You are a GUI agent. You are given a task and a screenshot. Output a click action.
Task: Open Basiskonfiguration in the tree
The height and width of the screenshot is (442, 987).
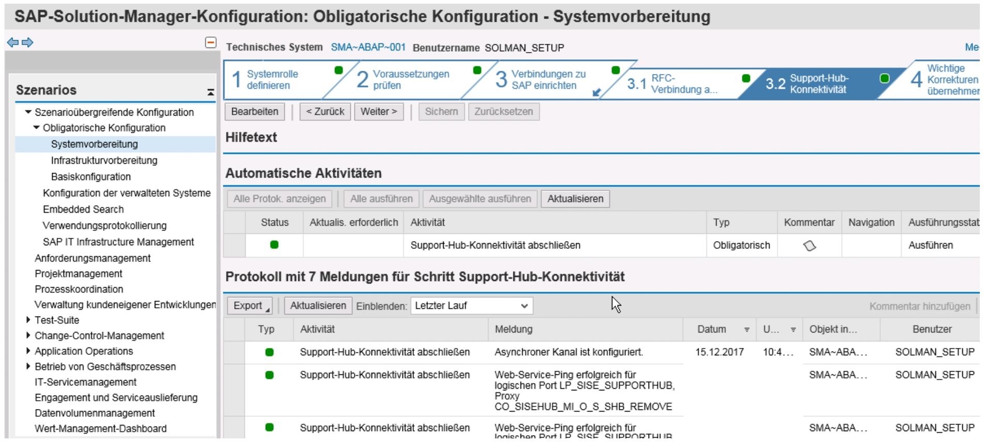tap(91, 177)
